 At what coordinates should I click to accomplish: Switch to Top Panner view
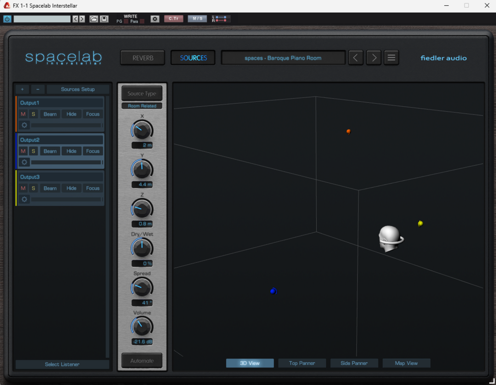tap(302, 363)
